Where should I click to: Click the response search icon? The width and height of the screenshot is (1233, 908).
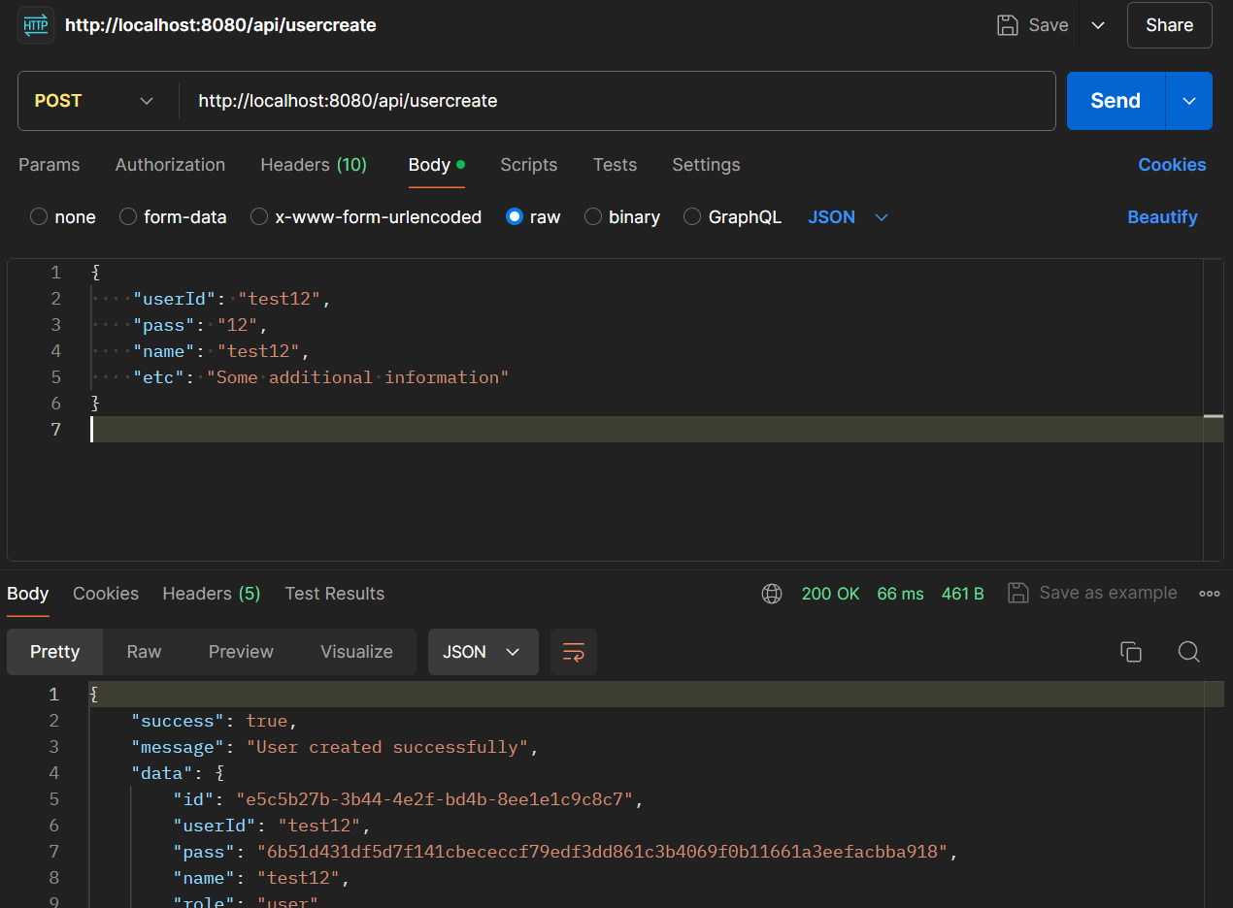[1189, 652]
